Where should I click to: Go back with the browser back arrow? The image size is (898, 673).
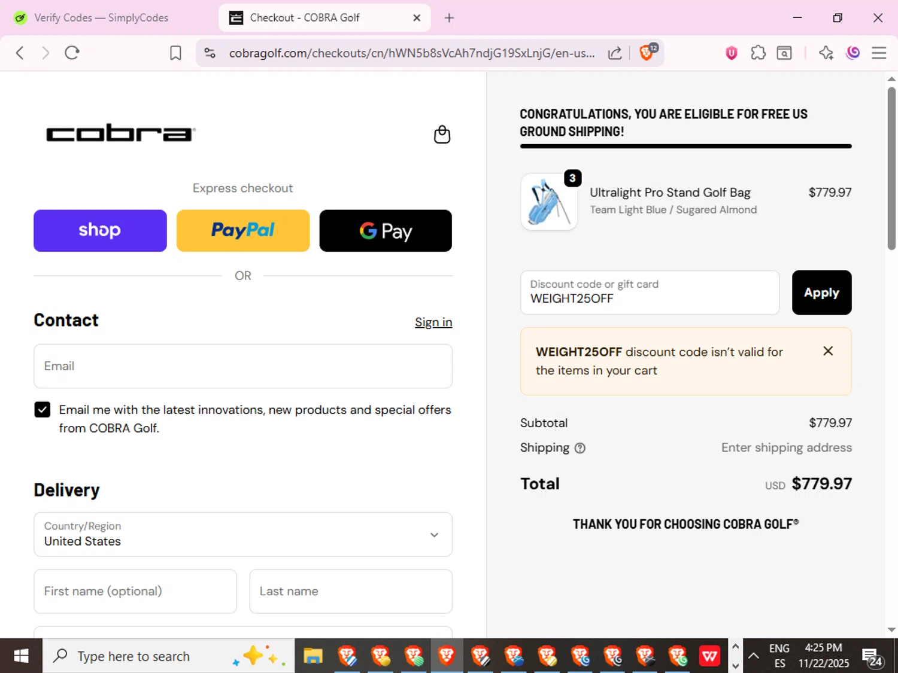pyautogui.click(x=20, y=53)
